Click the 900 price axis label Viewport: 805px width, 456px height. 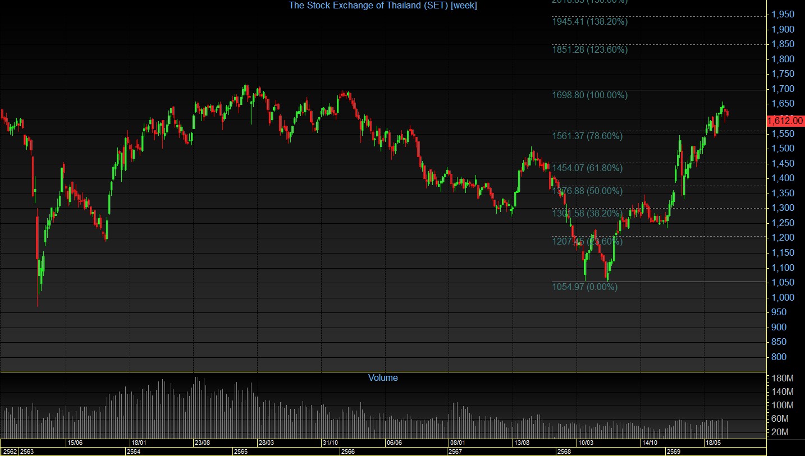pyautogui.click(x=780, y=327)
